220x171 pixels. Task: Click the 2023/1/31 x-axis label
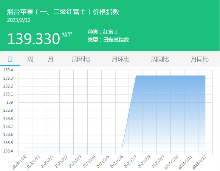click(x=33, y=162)
